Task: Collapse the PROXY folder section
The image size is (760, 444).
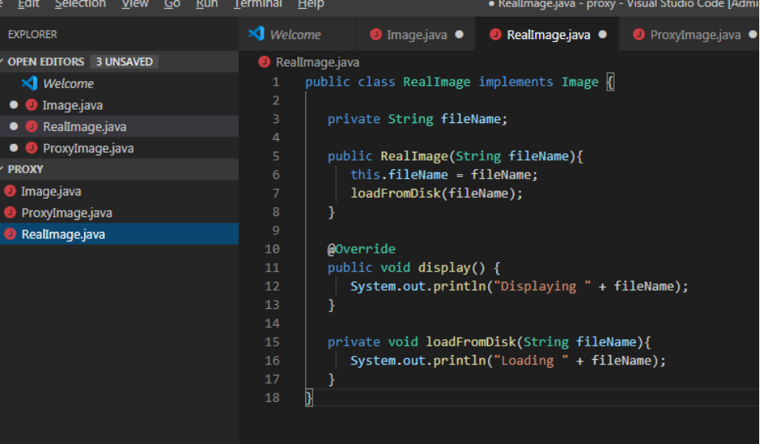Action: [x=25, y=169]
